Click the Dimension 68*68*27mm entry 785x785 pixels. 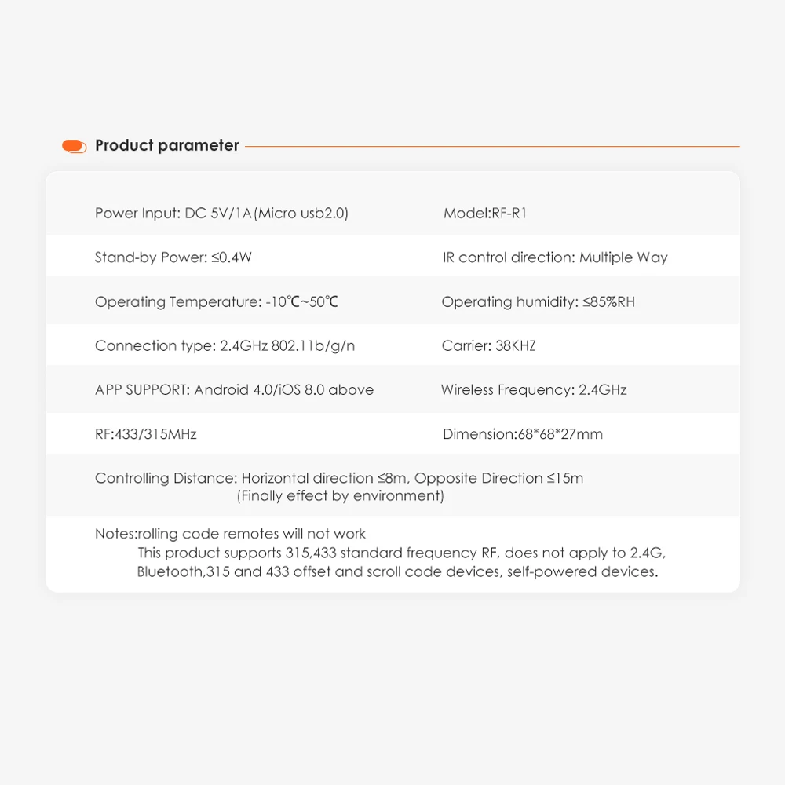tap(523, 434)
